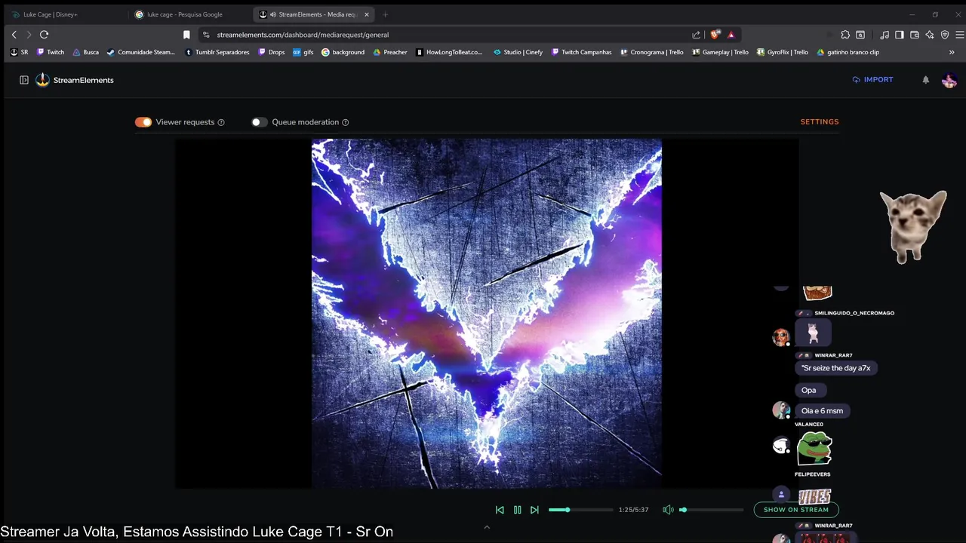The width and height of the screenshot is (966, 543).
Task: Open Brave Shields lion icon
Action: coord(715,35)
